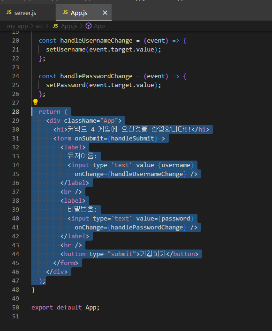Viewport: 272px width, 331px height.
Task: Click the src breadcrumb folder
Action: (x=39, y=26)
